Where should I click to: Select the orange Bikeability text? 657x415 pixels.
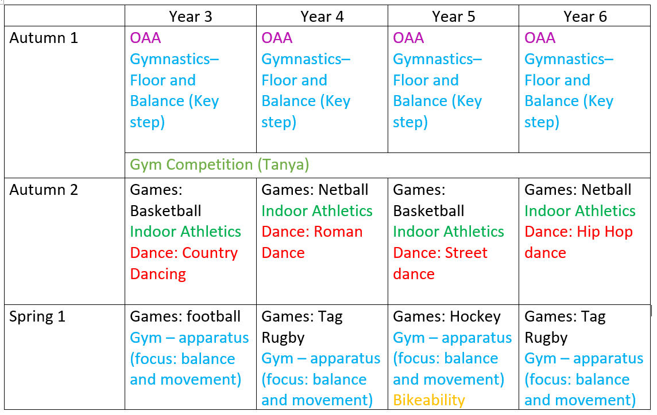(x=428, y=400)
